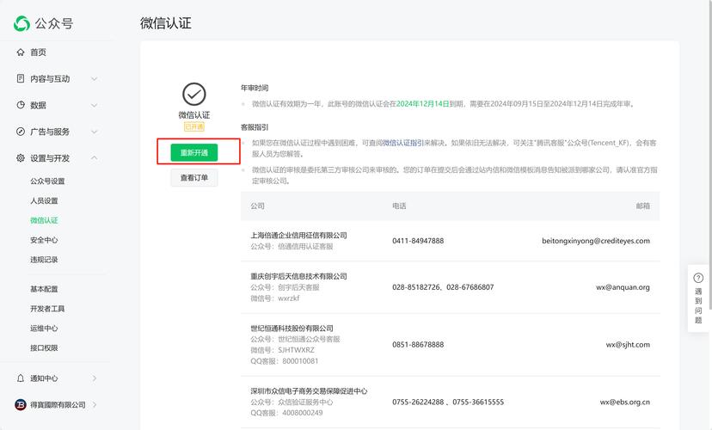This screenshot has height=430, width=712.
Task: Expand the 内容与互动 menu chevron
Action: (95, 79)
